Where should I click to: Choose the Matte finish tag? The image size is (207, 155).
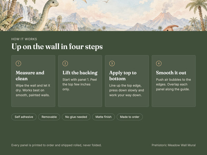pos(103,117)
